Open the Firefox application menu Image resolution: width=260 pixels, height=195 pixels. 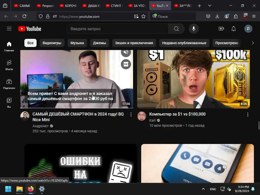pyautogui.click(x=254, y=16)
